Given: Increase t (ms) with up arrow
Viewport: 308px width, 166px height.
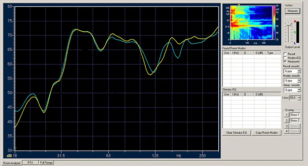Looking at the screenshot, I should point(299,96).
